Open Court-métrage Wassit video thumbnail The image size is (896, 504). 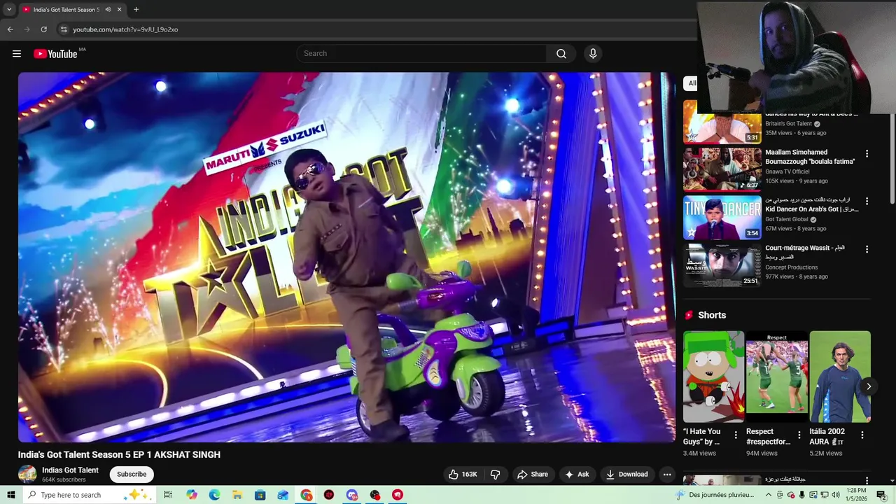point(722,265)
